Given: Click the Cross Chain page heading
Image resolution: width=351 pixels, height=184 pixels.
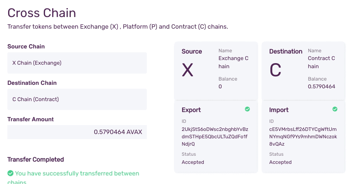Looking at the screenshot, I should pos(41,13).
